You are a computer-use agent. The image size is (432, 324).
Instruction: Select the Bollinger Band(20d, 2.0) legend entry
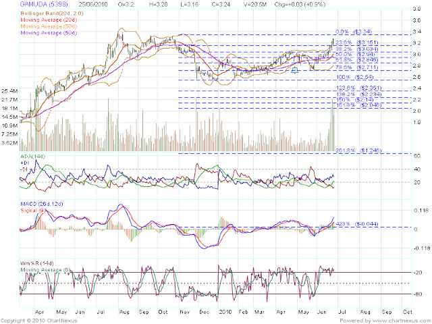52,13
